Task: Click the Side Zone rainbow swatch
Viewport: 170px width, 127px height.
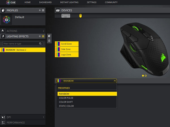Action: [x=58, y=49]
